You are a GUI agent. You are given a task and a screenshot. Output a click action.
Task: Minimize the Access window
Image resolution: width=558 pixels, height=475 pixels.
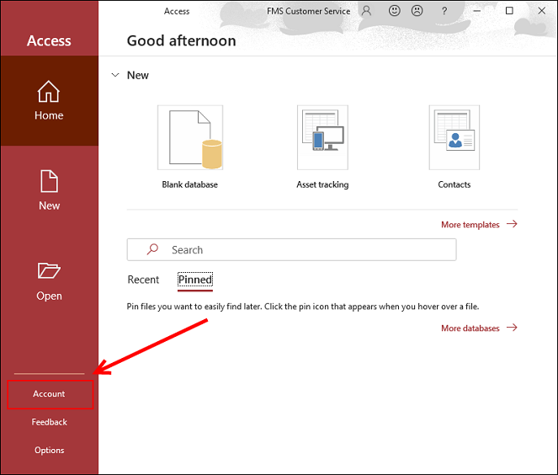click(477, 11)
